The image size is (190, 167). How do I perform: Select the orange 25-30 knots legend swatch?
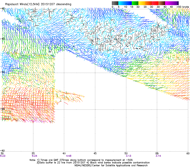[x=148, y=3]
